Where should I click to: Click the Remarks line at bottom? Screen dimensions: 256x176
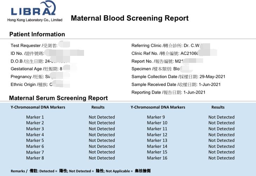point(81,171)
